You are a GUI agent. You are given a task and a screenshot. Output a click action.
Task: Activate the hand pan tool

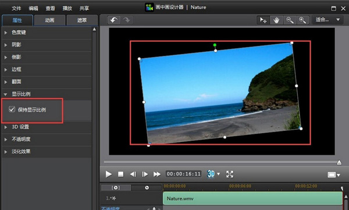pyautogui.click(x=276, y=20)
